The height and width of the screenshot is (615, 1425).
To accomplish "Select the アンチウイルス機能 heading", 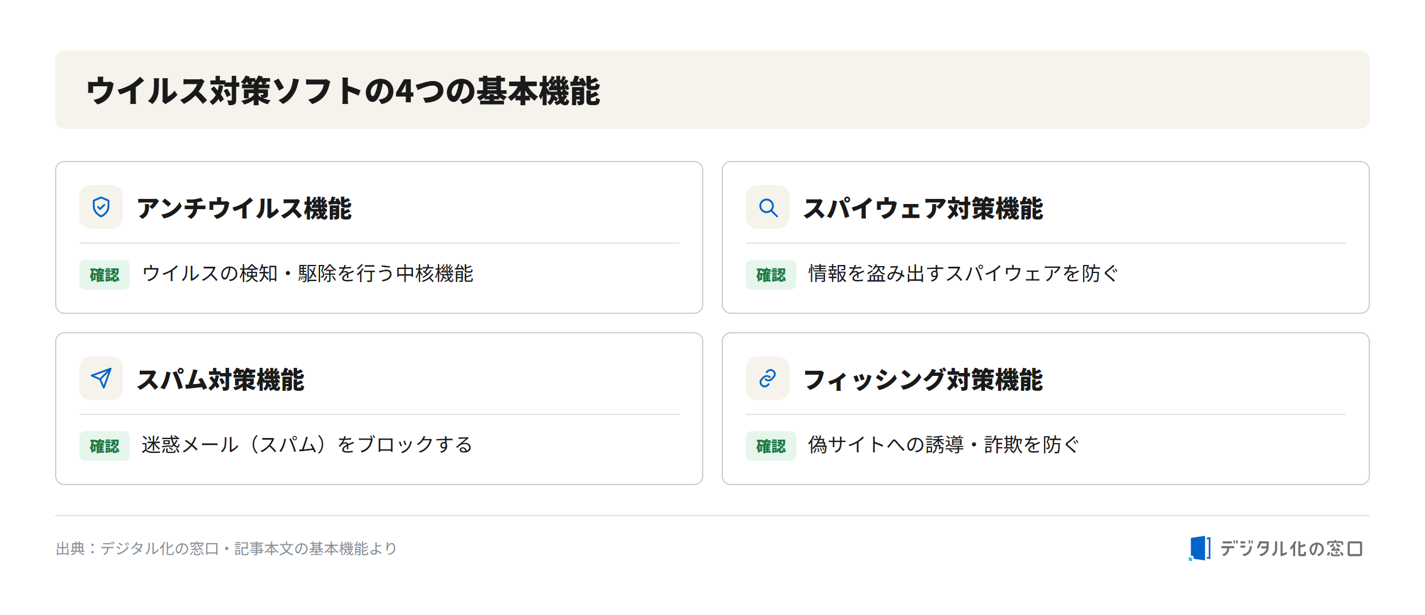I will (244, 208).
